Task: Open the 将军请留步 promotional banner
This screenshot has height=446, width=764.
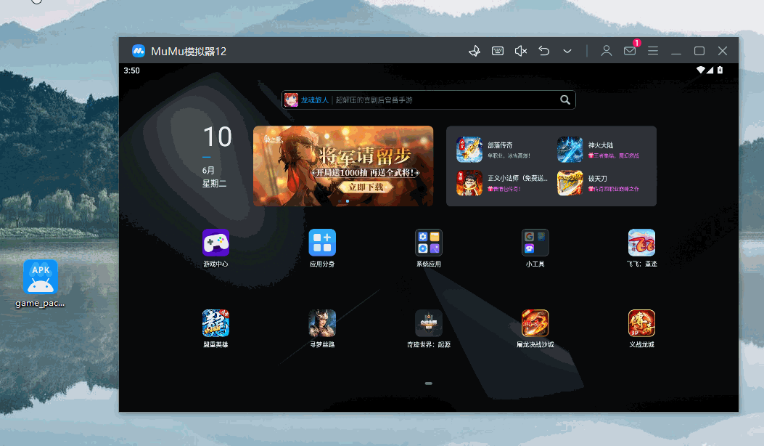Action: (343, 166)
